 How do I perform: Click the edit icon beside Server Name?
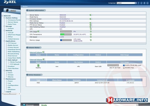click(x=91, y=15)
